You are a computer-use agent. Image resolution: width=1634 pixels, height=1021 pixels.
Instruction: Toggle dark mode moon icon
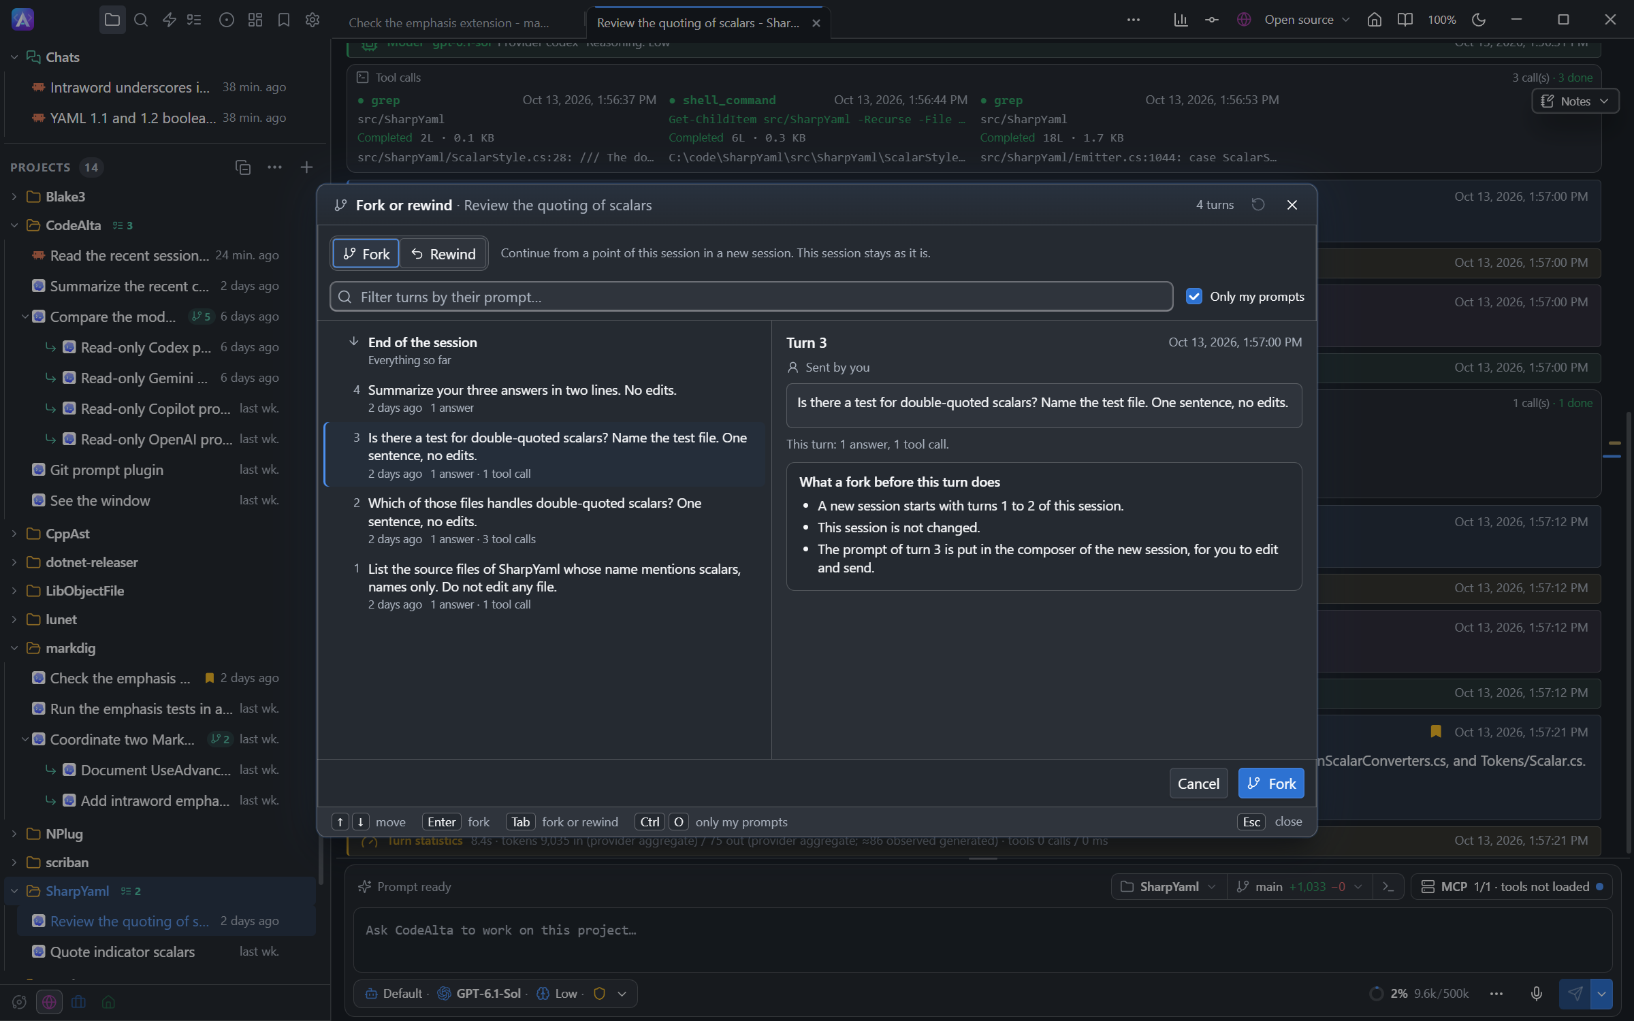point(1478,20)
